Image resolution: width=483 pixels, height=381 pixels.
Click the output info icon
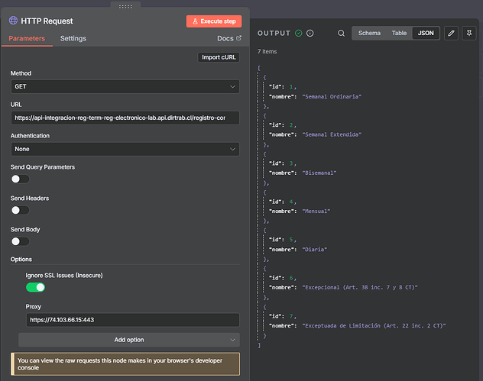click(310, 34)
